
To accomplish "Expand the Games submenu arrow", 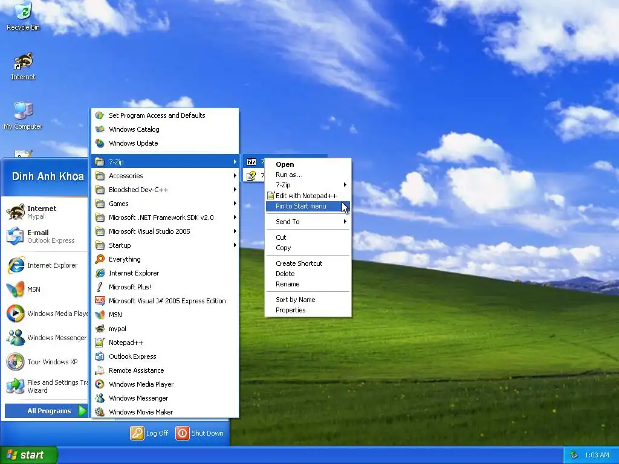I will [235, 204].
